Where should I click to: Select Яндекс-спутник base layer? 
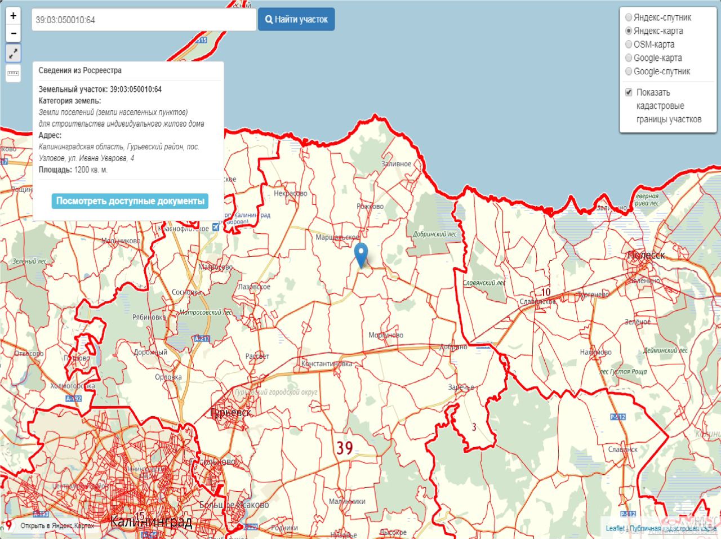629,17
